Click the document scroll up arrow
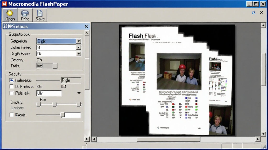268x150 pixels. 263,26
